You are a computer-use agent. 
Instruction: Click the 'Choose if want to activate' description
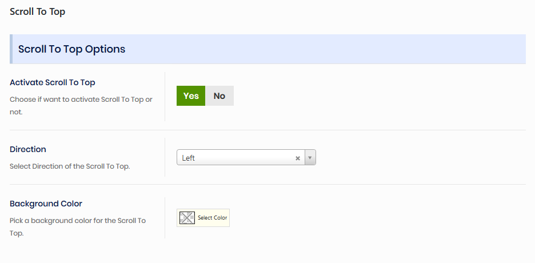click(x=81, y=99)
